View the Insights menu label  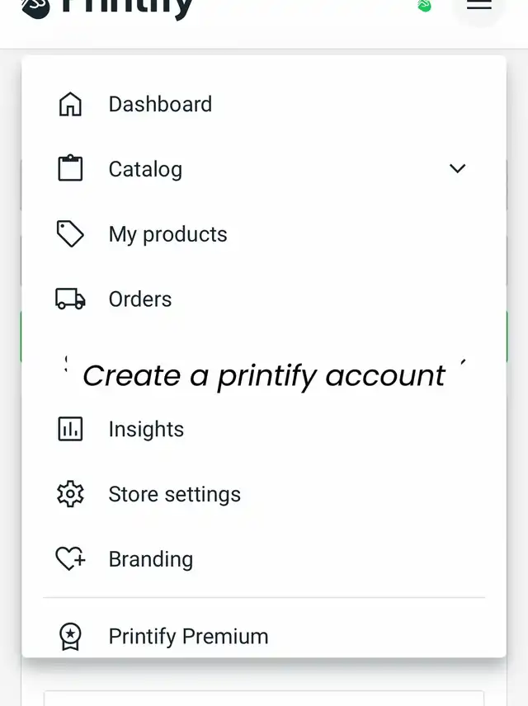[146, 429]
